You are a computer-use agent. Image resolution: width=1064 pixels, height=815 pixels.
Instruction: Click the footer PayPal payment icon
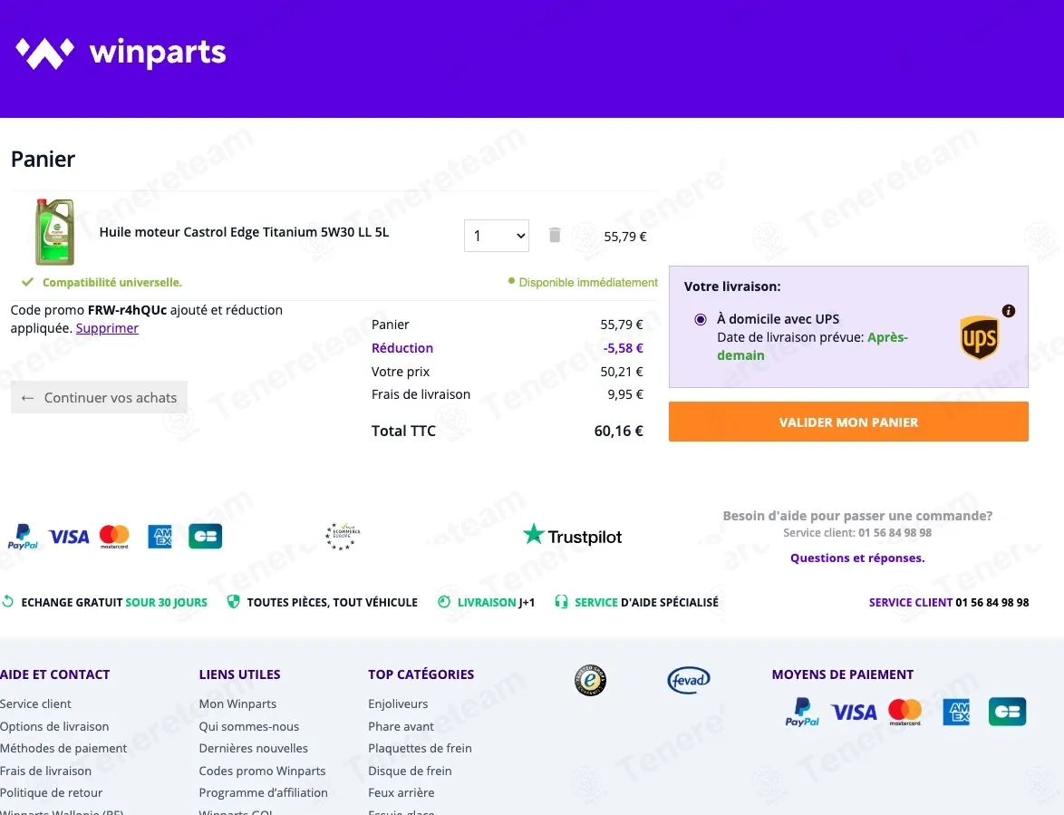pos(802,712)
